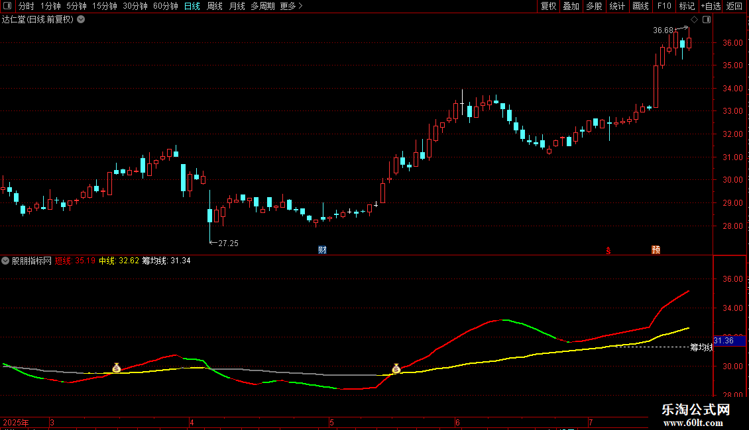Click the blue 31.36 axis value tag
Screen dimensions: 749x430
coord(729,341)
